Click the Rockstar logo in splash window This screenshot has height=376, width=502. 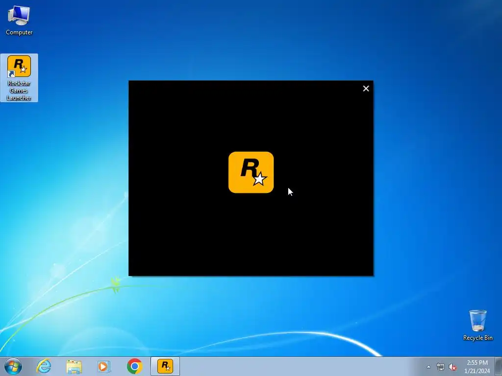point(251,172)
